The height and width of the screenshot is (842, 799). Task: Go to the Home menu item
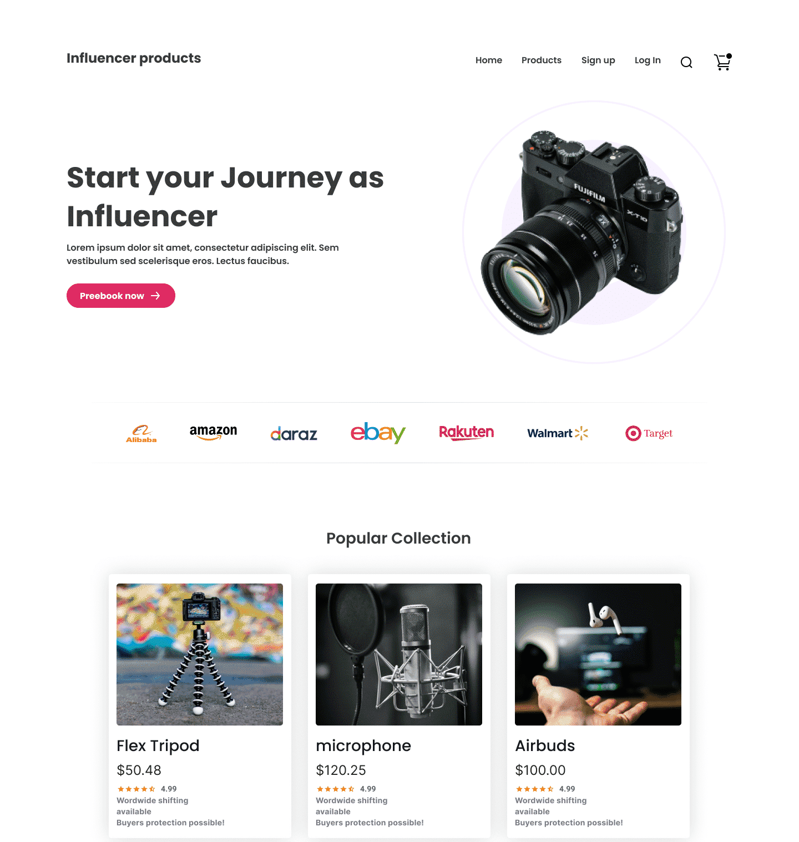489,60
